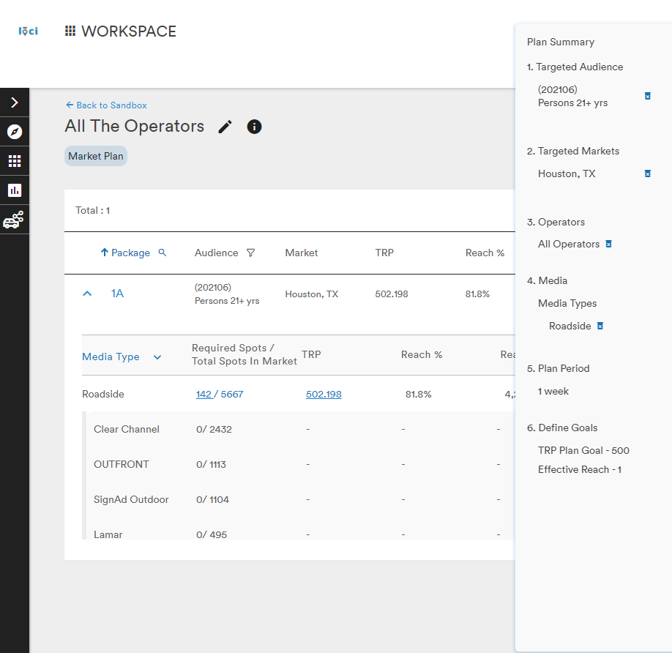Open the grid Workspace sidebar icon
The height and width of the screenshot is (653, 672).
[x=15, y=161]
